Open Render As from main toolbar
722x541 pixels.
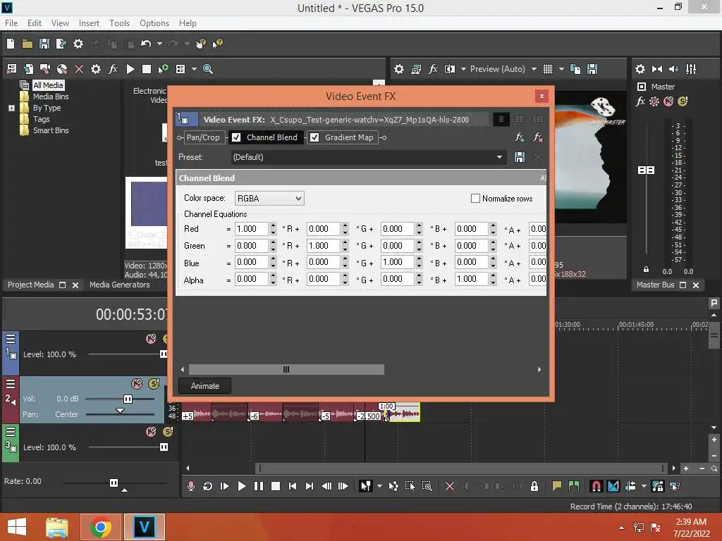point(61,44)
